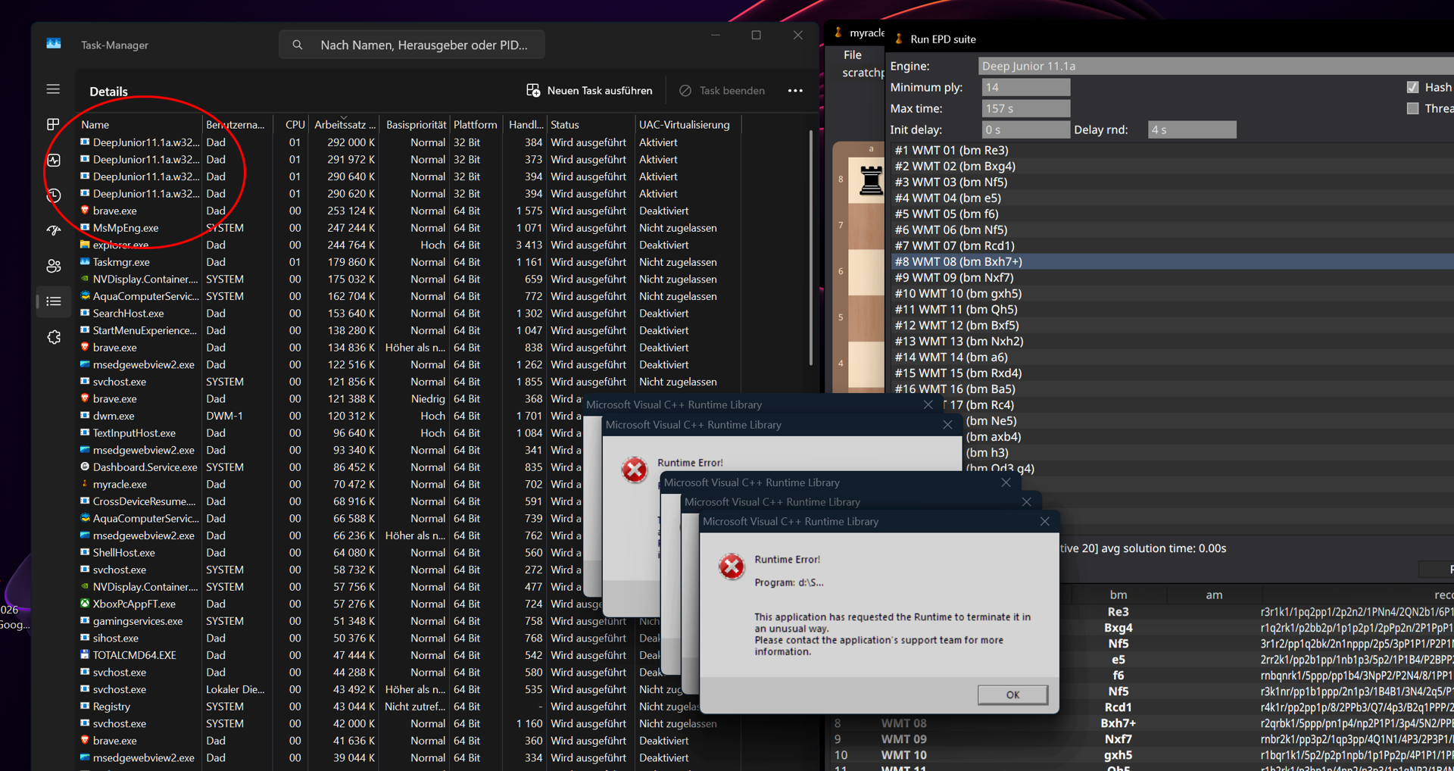Click the myracle.exe process icon

pos(85,484)
